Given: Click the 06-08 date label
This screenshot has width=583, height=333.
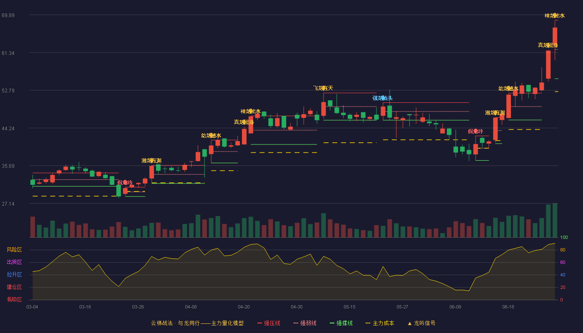Looking at the screenshot, I should pos(455,307).
